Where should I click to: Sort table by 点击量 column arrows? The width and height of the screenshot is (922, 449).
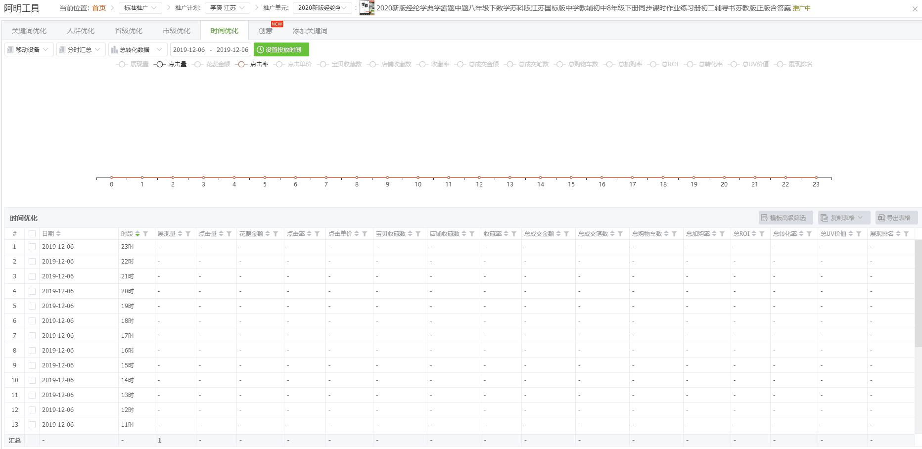(x=221, y=234)
